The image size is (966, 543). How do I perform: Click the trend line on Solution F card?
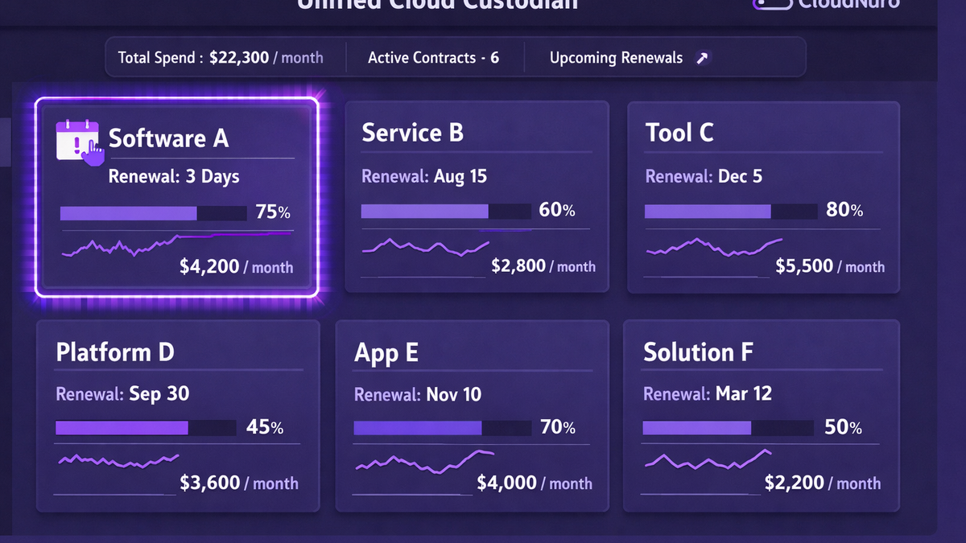708,459
